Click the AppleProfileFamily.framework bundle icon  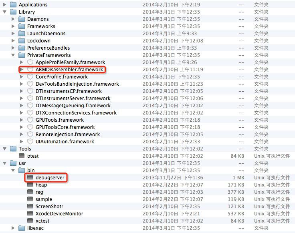click(x=30, y=62)
